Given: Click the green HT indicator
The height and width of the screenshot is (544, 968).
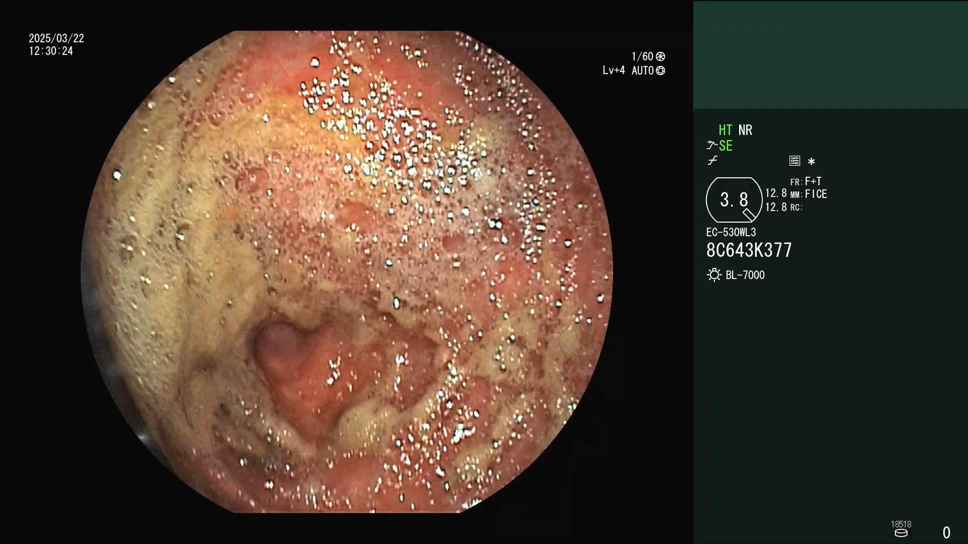Looking at the screenshot, I should tap(725, 130).
